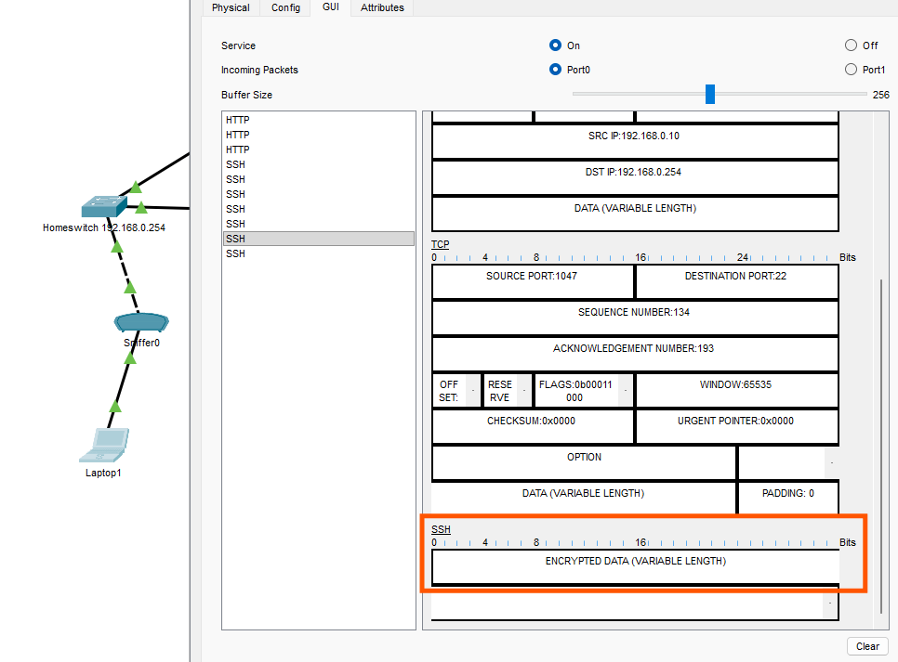The image size is (898, 662).
Task: Go to the Attributes tab
Action: coord(382,7)
